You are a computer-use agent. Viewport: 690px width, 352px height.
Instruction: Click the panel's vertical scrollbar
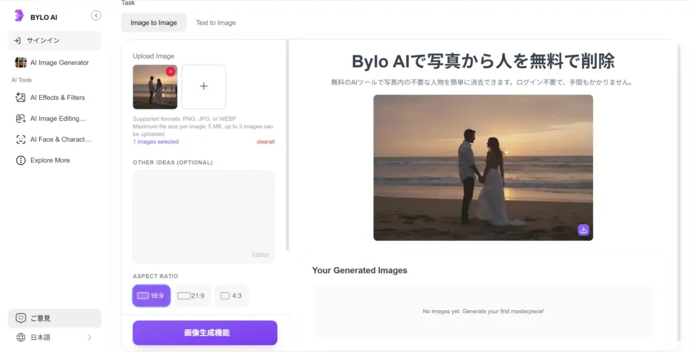pyautogui.click(x=288, y=146)
